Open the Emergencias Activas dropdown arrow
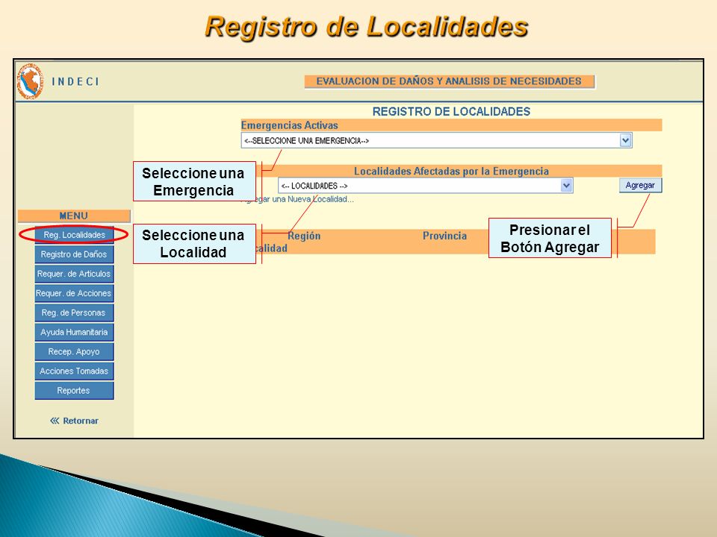The width and height of the screenshot is (717, 537). click(x=626, y=140)
